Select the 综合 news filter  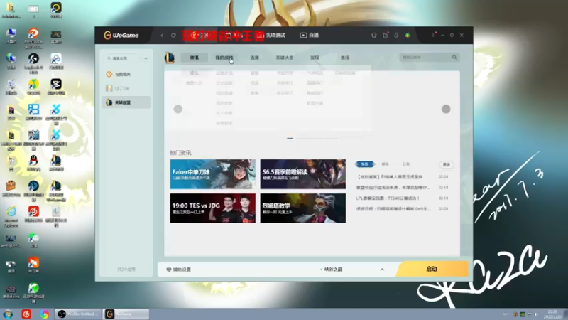click(385, 164)
